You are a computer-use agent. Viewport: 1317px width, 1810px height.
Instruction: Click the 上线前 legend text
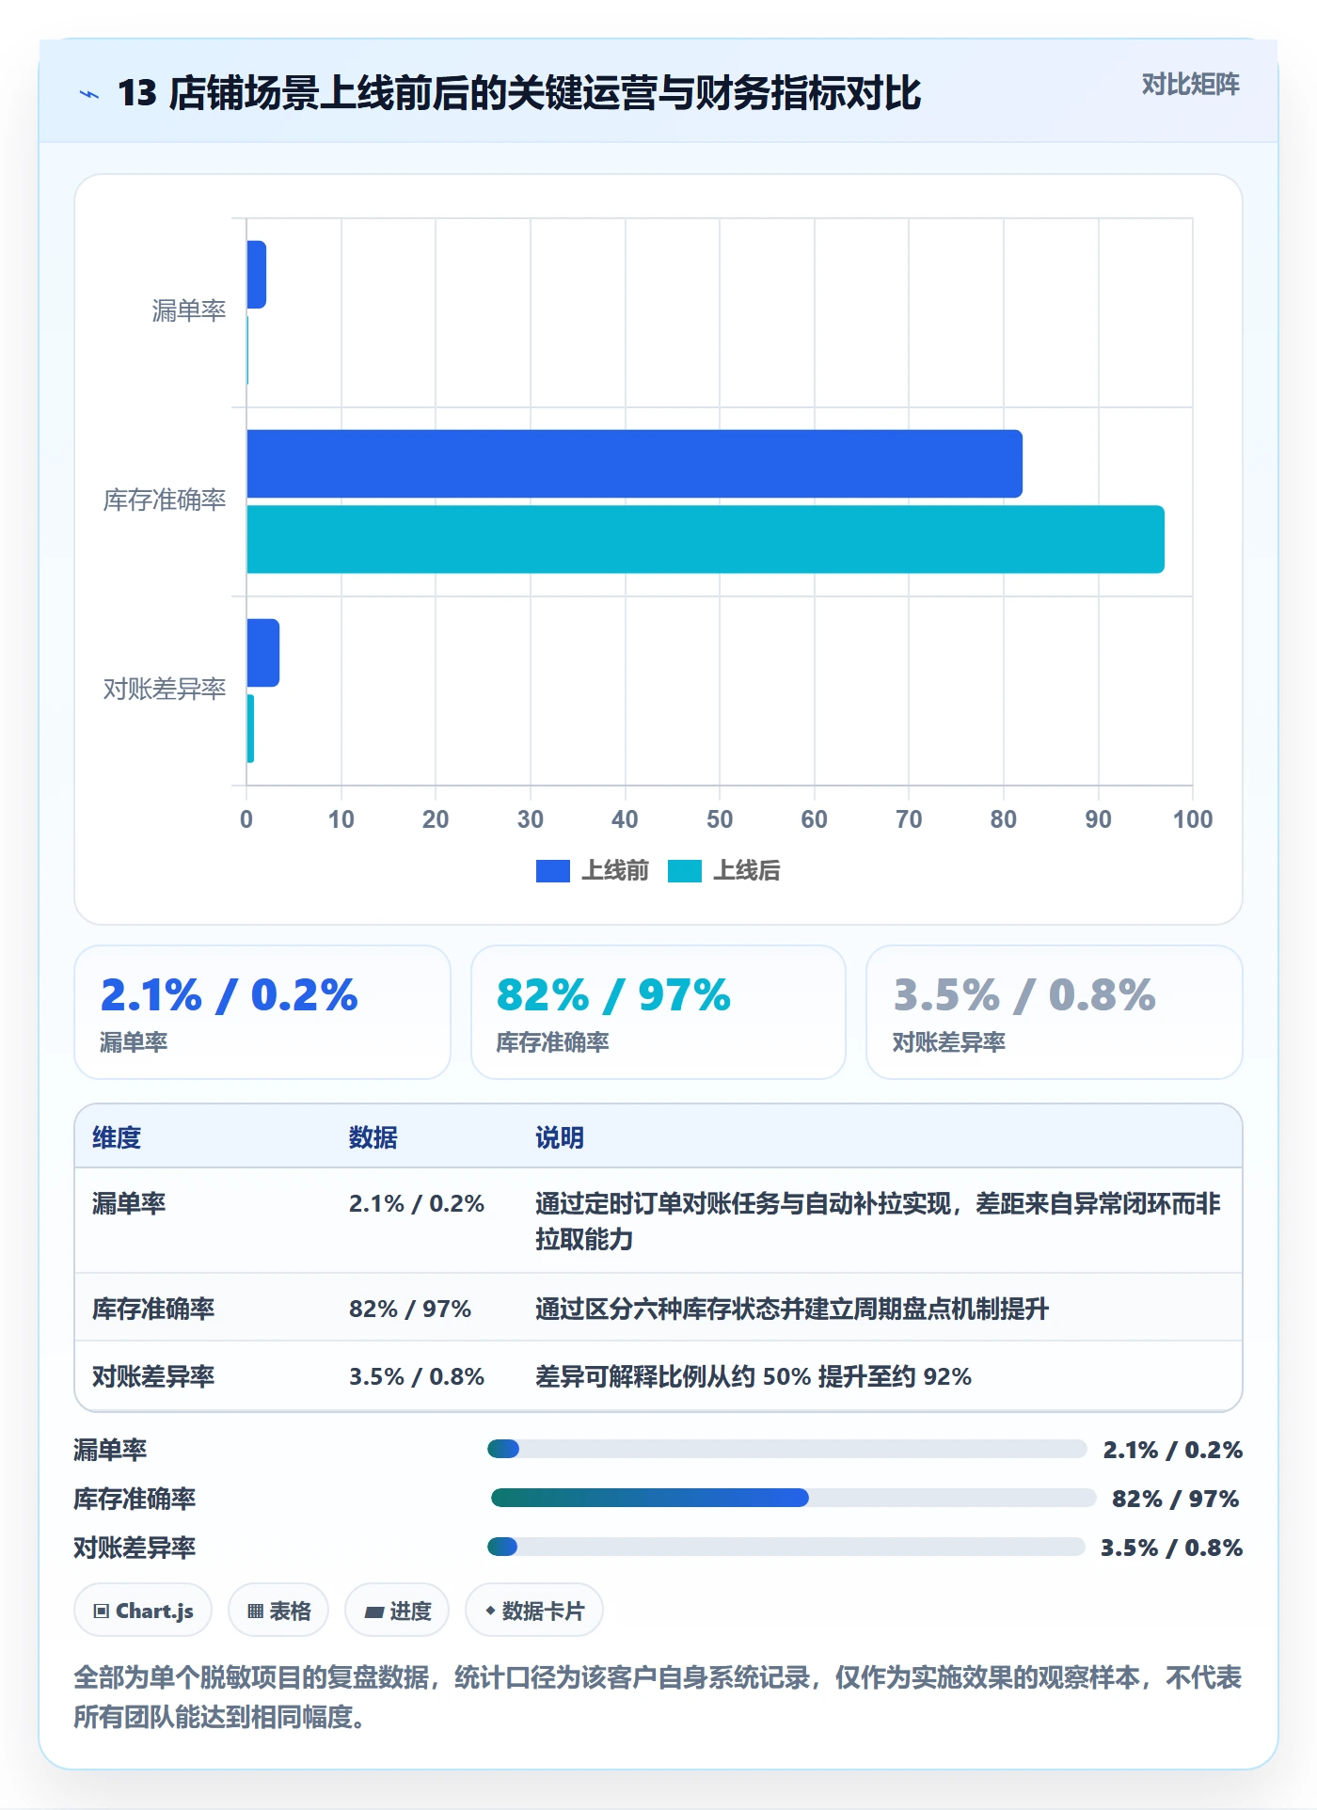click(x=615, y=871)
